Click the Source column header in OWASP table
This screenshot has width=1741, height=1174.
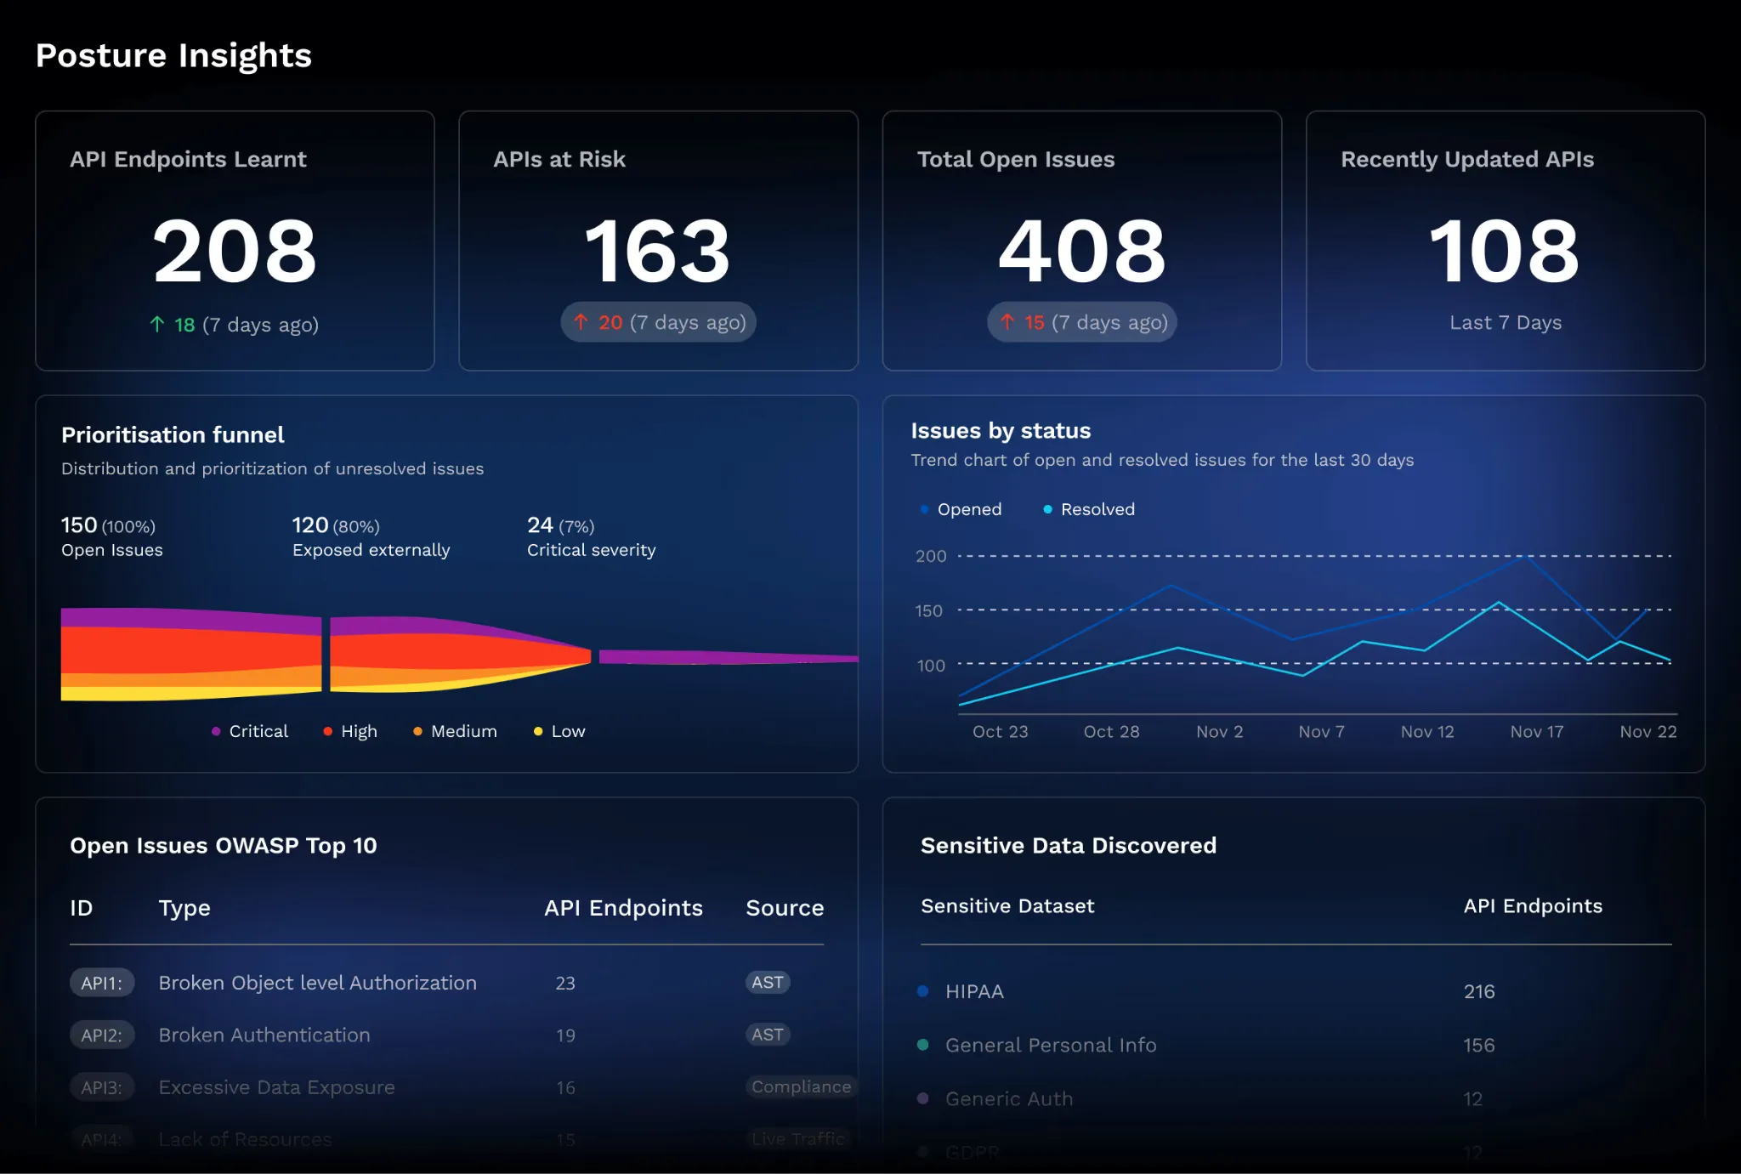(785, 908)
